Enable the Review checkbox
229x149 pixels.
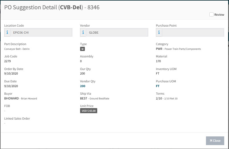211,15
